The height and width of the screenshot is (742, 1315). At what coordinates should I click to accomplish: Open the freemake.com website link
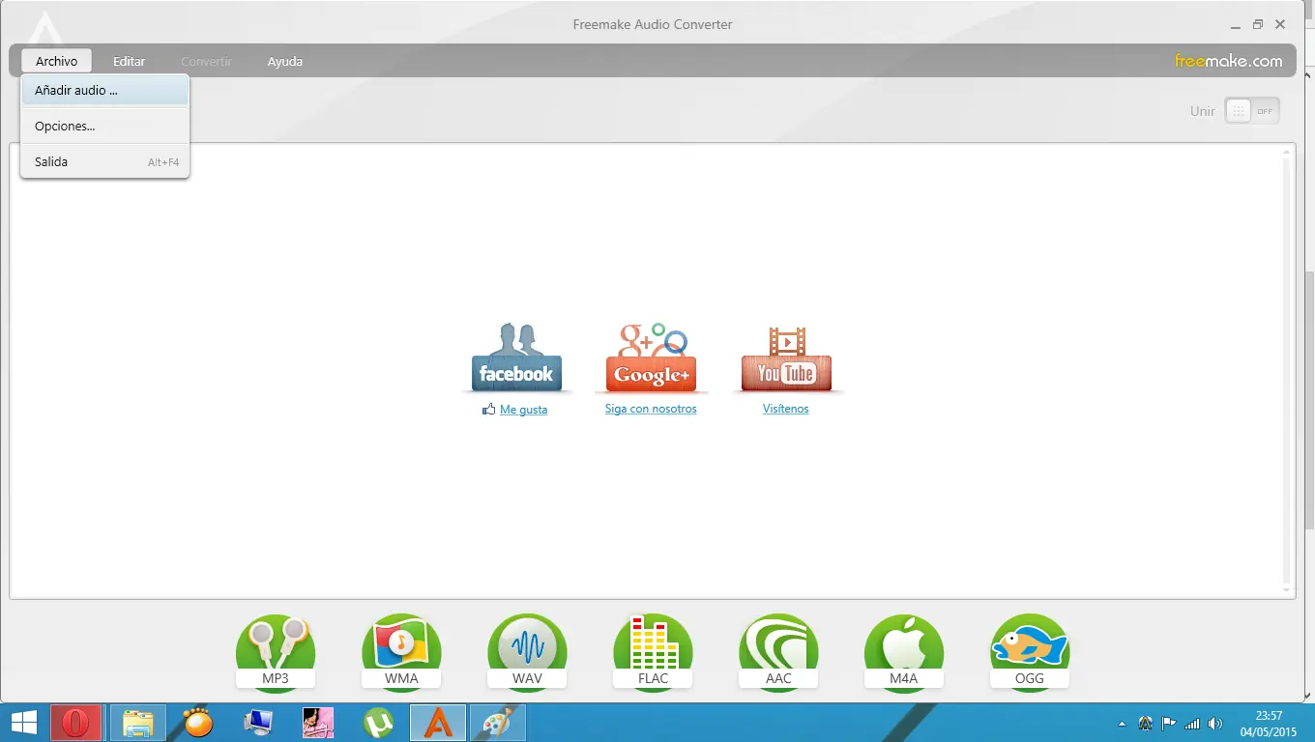click(x=1229, y=61)
